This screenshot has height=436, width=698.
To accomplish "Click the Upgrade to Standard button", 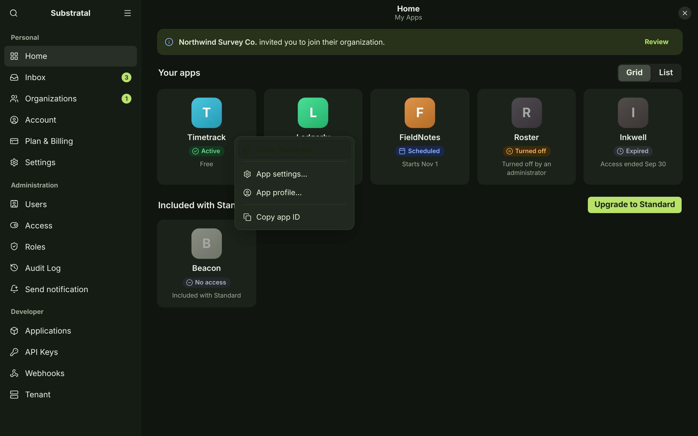I will 634,205.
